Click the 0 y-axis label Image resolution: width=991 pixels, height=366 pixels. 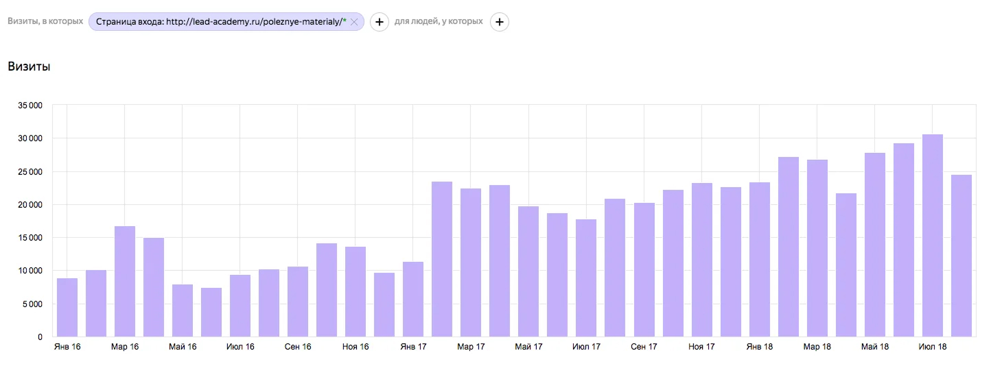40,337
